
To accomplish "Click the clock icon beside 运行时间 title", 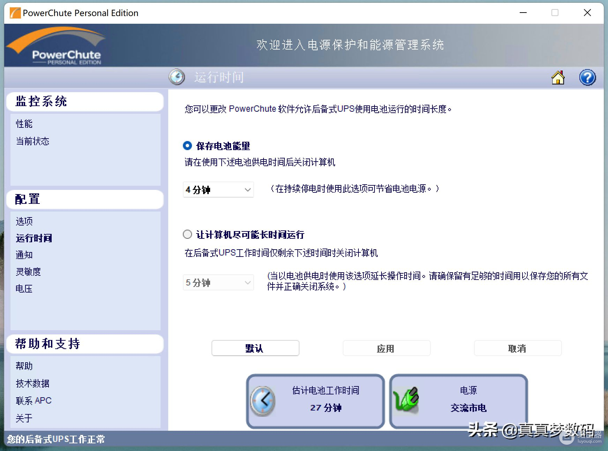I will point(177,77).
